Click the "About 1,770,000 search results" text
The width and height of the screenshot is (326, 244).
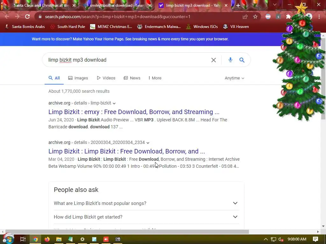coord(79,91)
